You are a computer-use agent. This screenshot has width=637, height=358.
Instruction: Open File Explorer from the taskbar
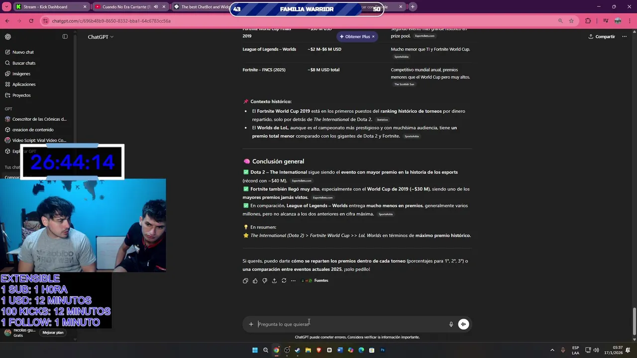point(308,350)
